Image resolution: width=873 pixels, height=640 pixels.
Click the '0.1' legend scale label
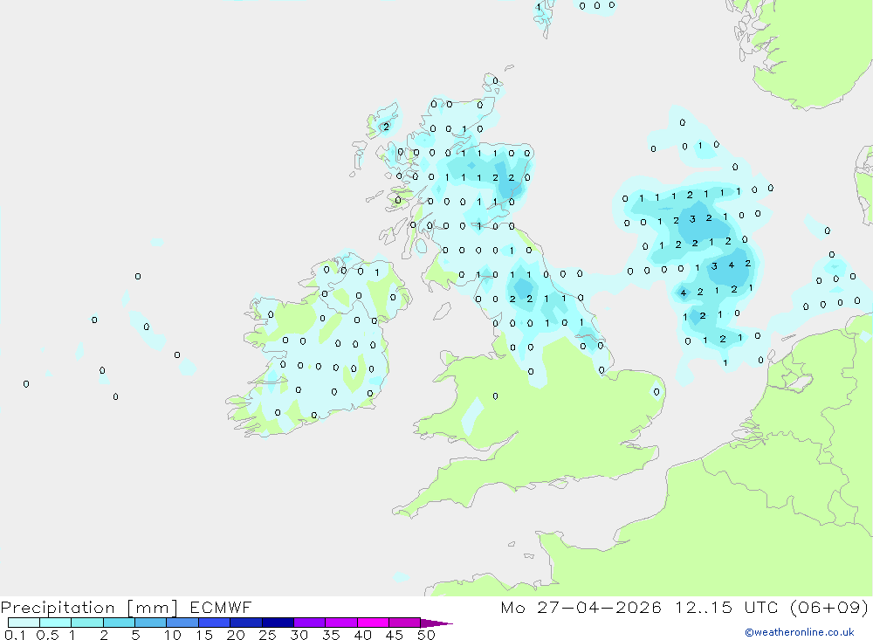point(15,635)
